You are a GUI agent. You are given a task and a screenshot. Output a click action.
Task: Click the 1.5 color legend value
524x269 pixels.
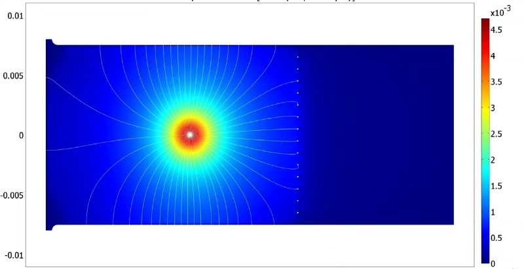coord(496,187)
